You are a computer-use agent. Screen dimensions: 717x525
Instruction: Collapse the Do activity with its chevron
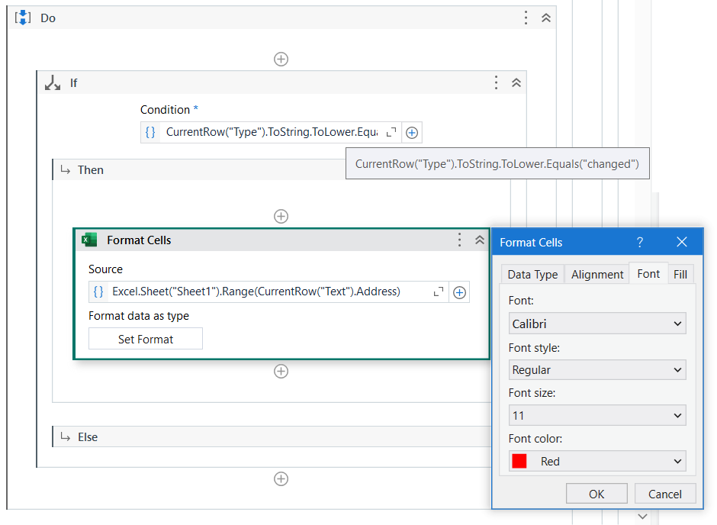click(x=545, y=17)
